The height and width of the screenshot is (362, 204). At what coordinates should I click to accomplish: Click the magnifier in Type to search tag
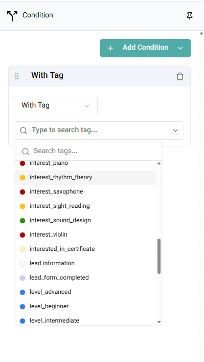pyautogui.click(x=24, y=131)
